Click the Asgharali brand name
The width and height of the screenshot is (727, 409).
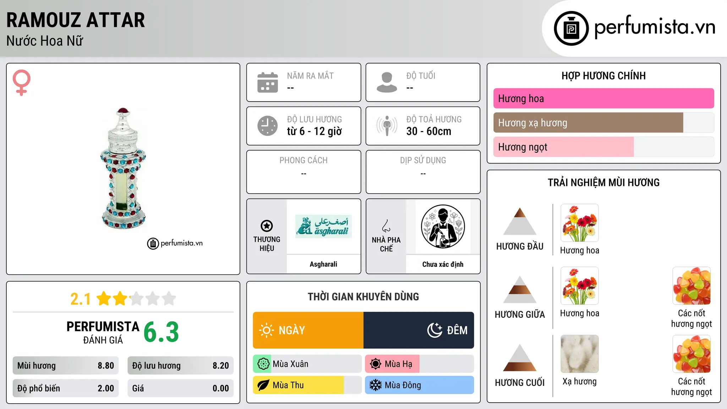[323, 264]
